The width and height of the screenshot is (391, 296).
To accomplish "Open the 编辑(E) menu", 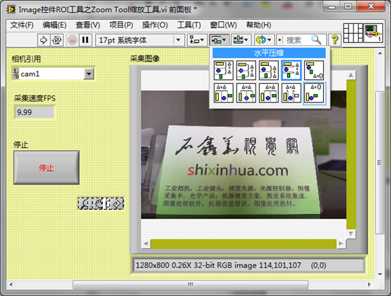I will coord(54,25).
